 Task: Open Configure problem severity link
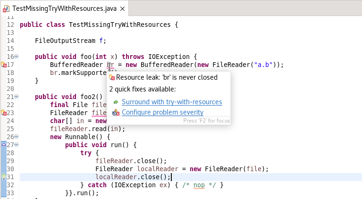[162, 112]
